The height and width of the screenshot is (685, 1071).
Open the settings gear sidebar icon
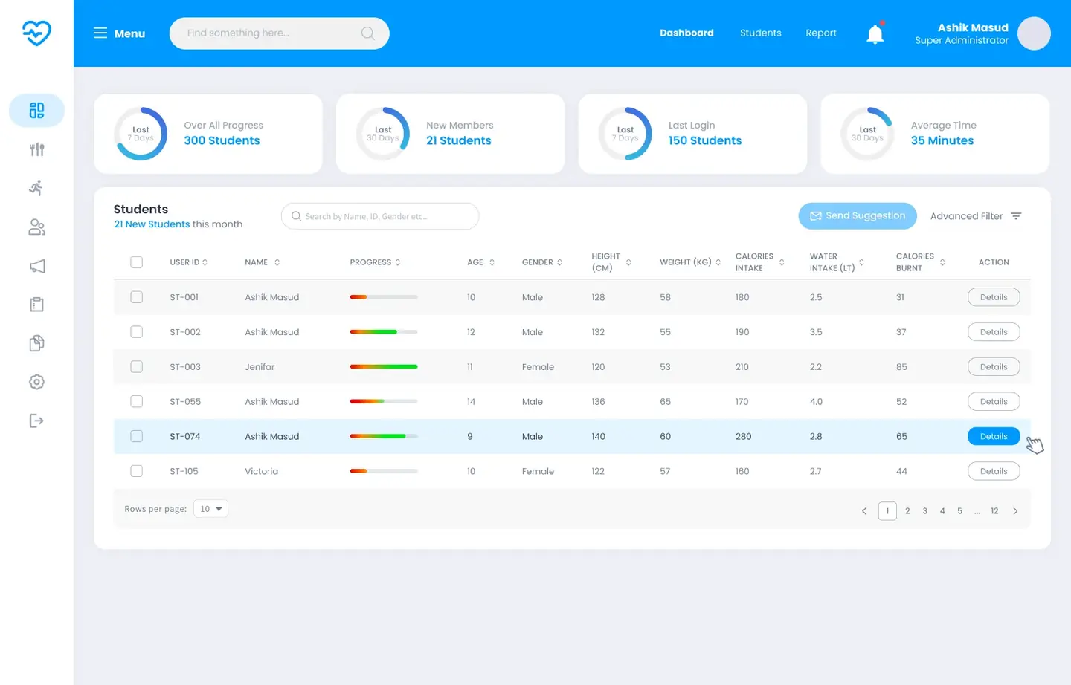(36, 382)
